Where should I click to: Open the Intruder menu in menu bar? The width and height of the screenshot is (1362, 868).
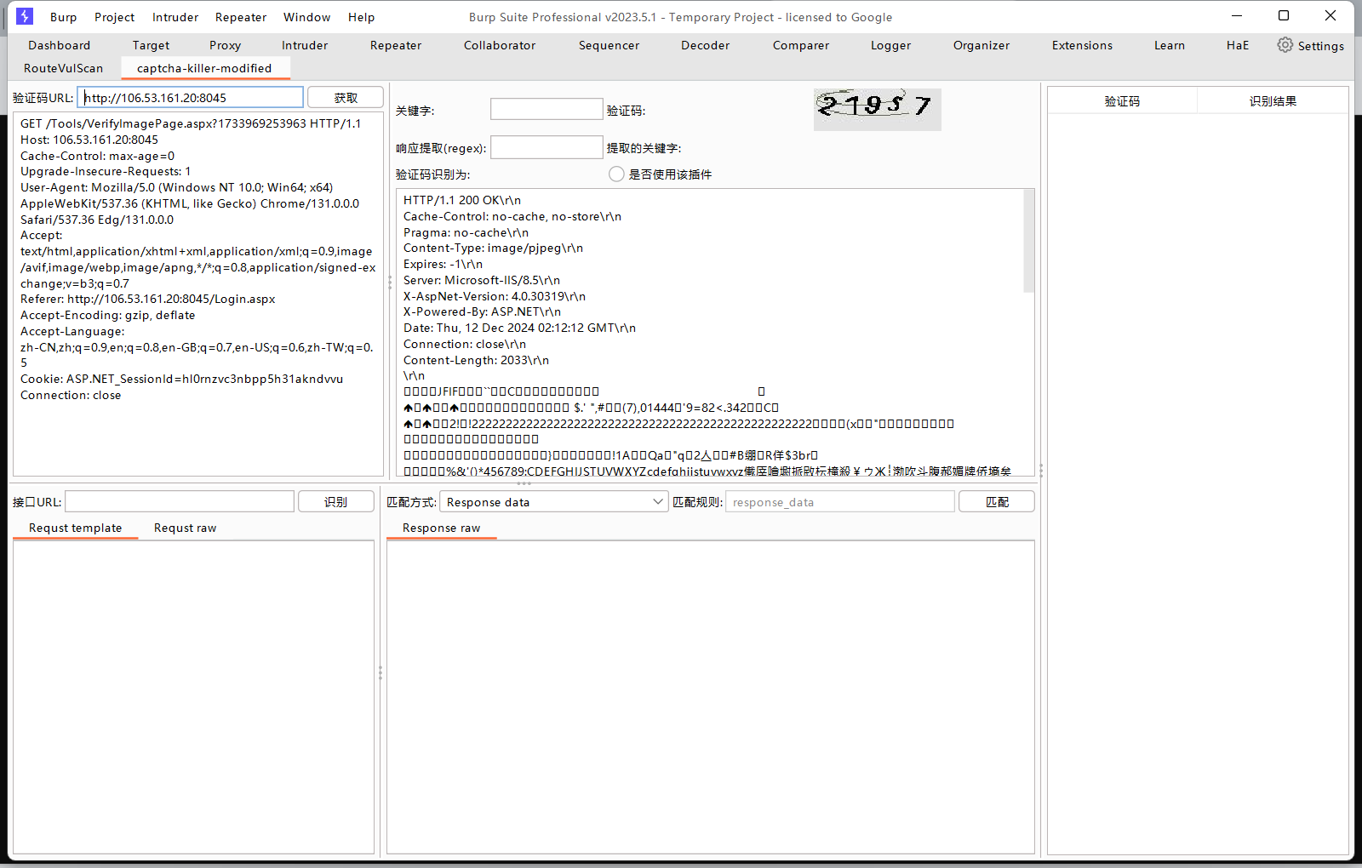click(x=175, y=17)
